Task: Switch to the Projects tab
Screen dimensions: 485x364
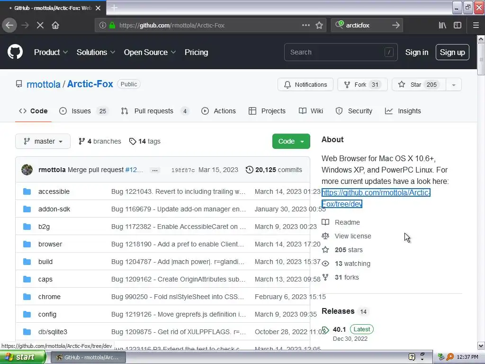Action: [x=267, y=111]
